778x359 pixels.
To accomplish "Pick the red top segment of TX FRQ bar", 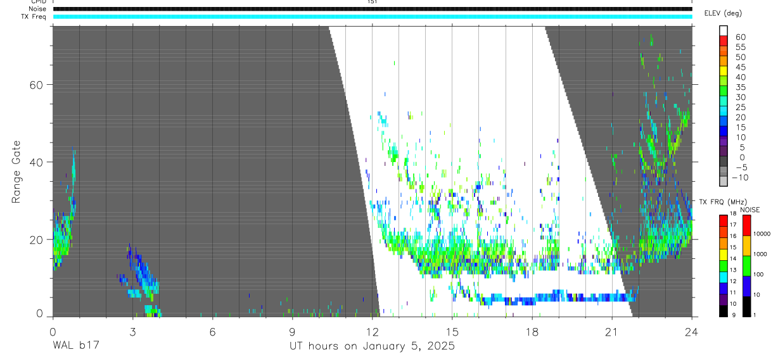I will [x=723, y=220].
